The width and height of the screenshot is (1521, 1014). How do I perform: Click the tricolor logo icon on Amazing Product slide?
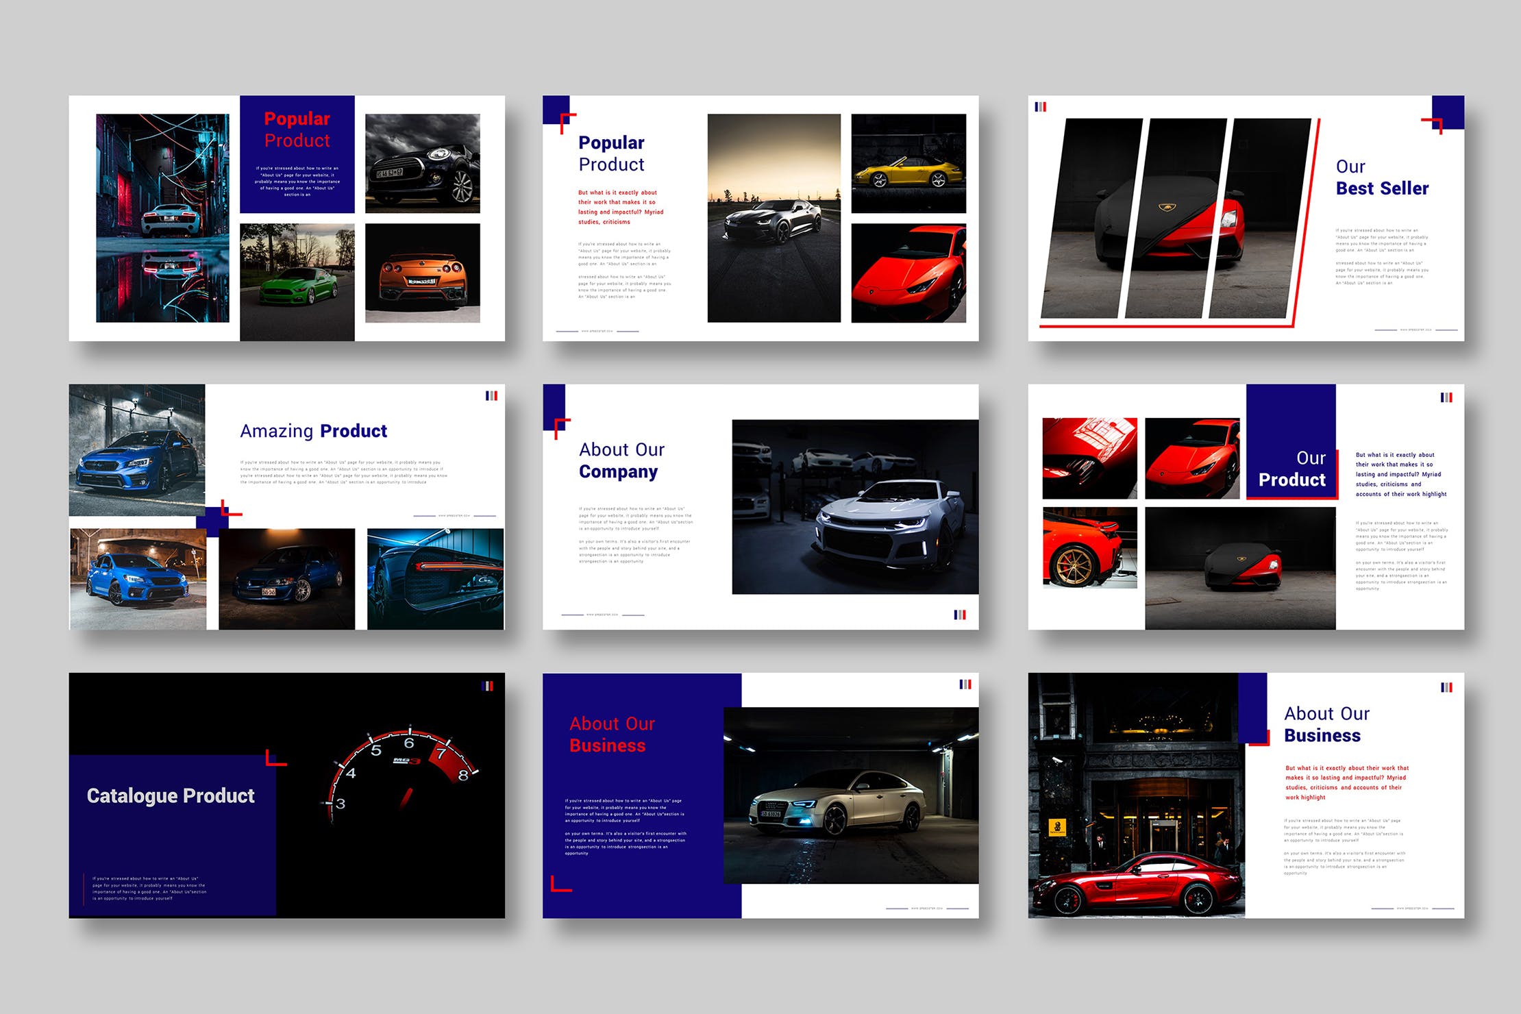pyautogui.click(x=491, y=396)
